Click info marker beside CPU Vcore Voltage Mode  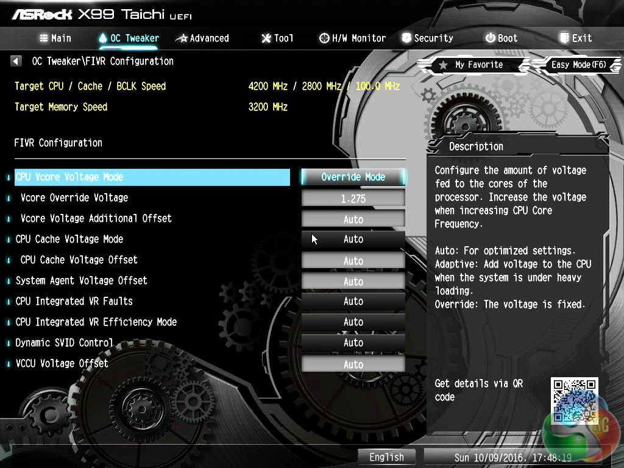(x=9, y=177)
